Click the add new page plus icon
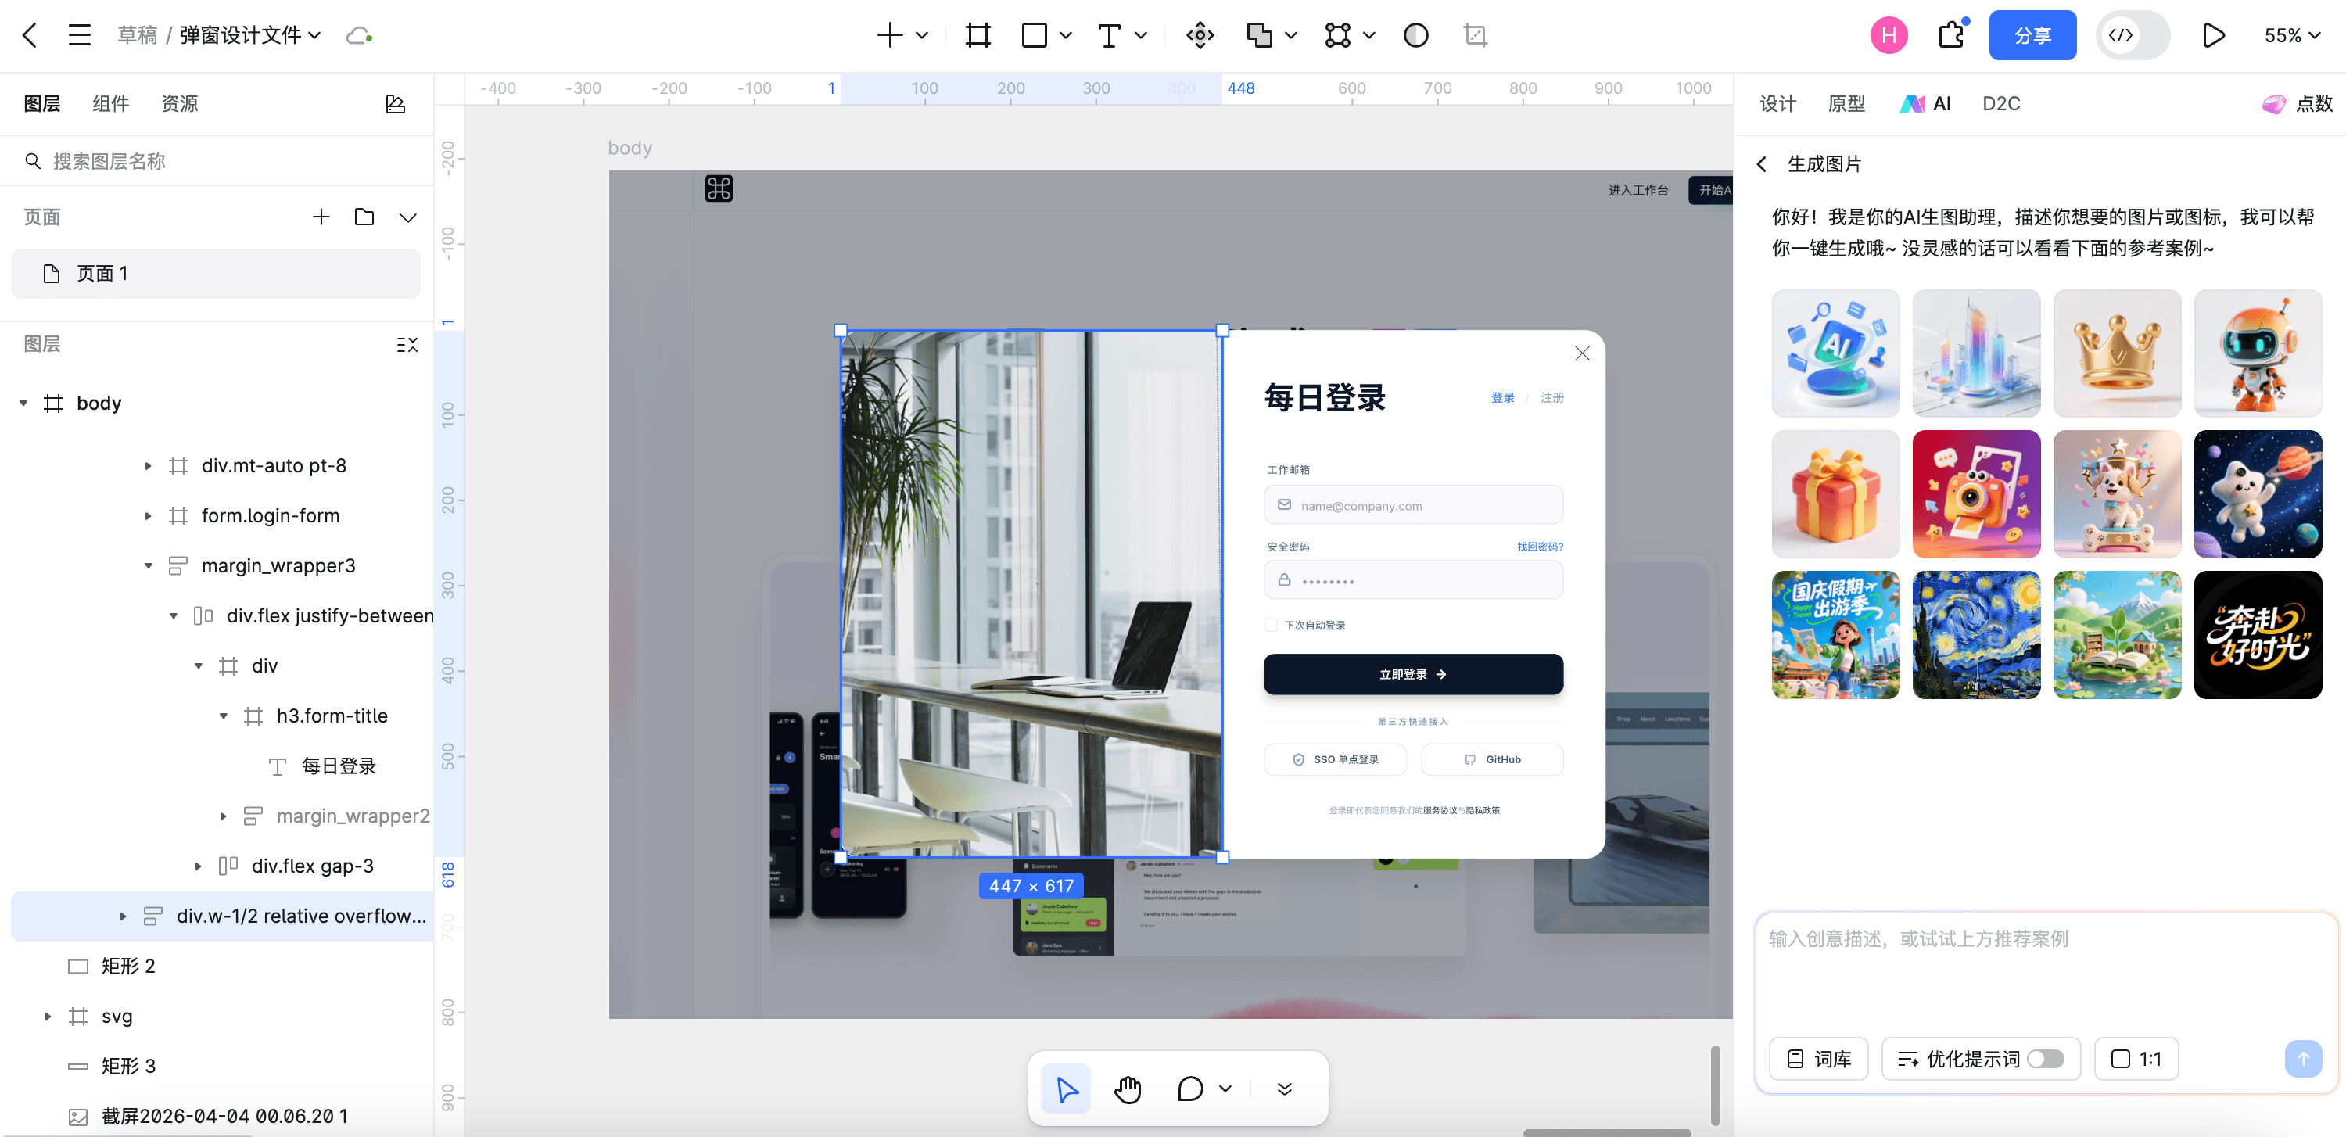2346x1137 pixels. [321, 217]
